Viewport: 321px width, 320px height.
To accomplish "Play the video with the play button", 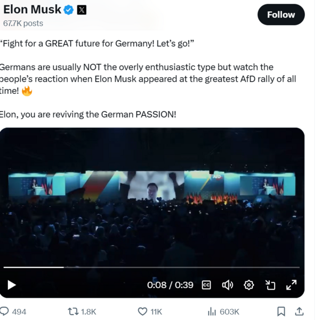I will [11, 285].
